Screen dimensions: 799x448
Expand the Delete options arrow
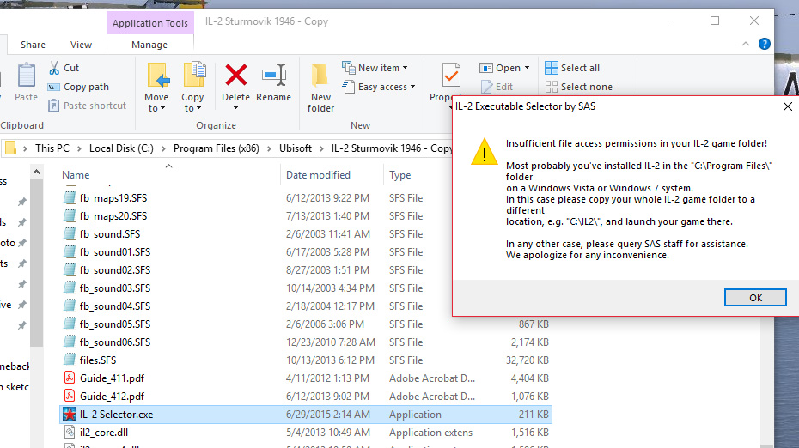pyautogui.click(x=236, y=108)
